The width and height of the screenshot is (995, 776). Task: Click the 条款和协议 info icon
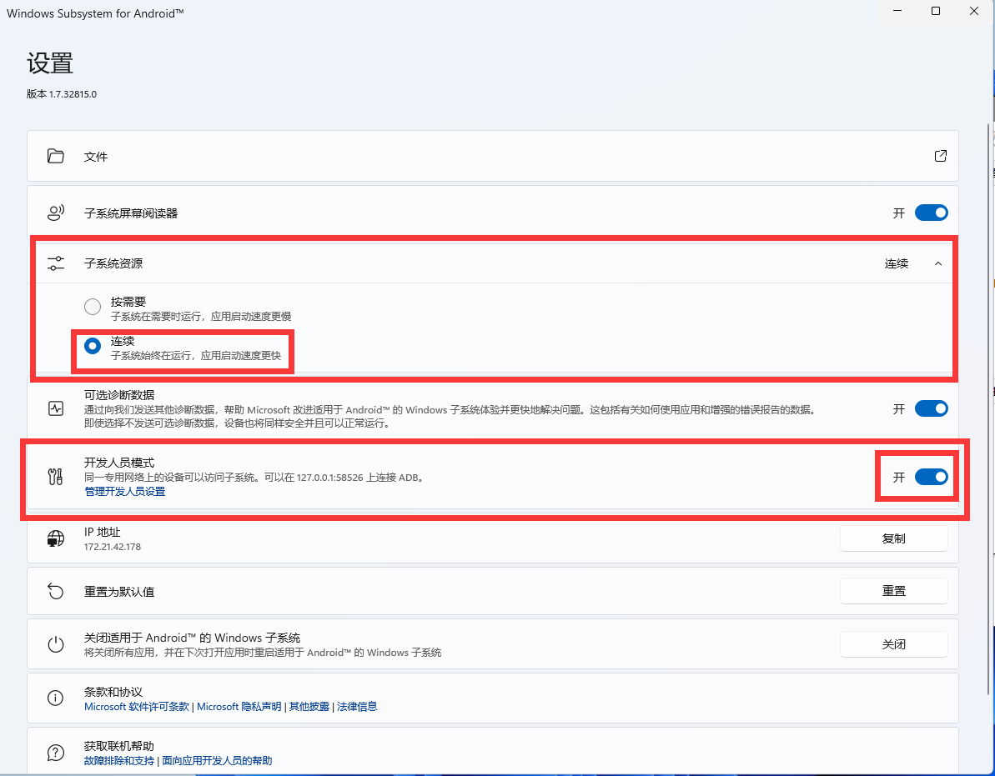coord(56,698)
